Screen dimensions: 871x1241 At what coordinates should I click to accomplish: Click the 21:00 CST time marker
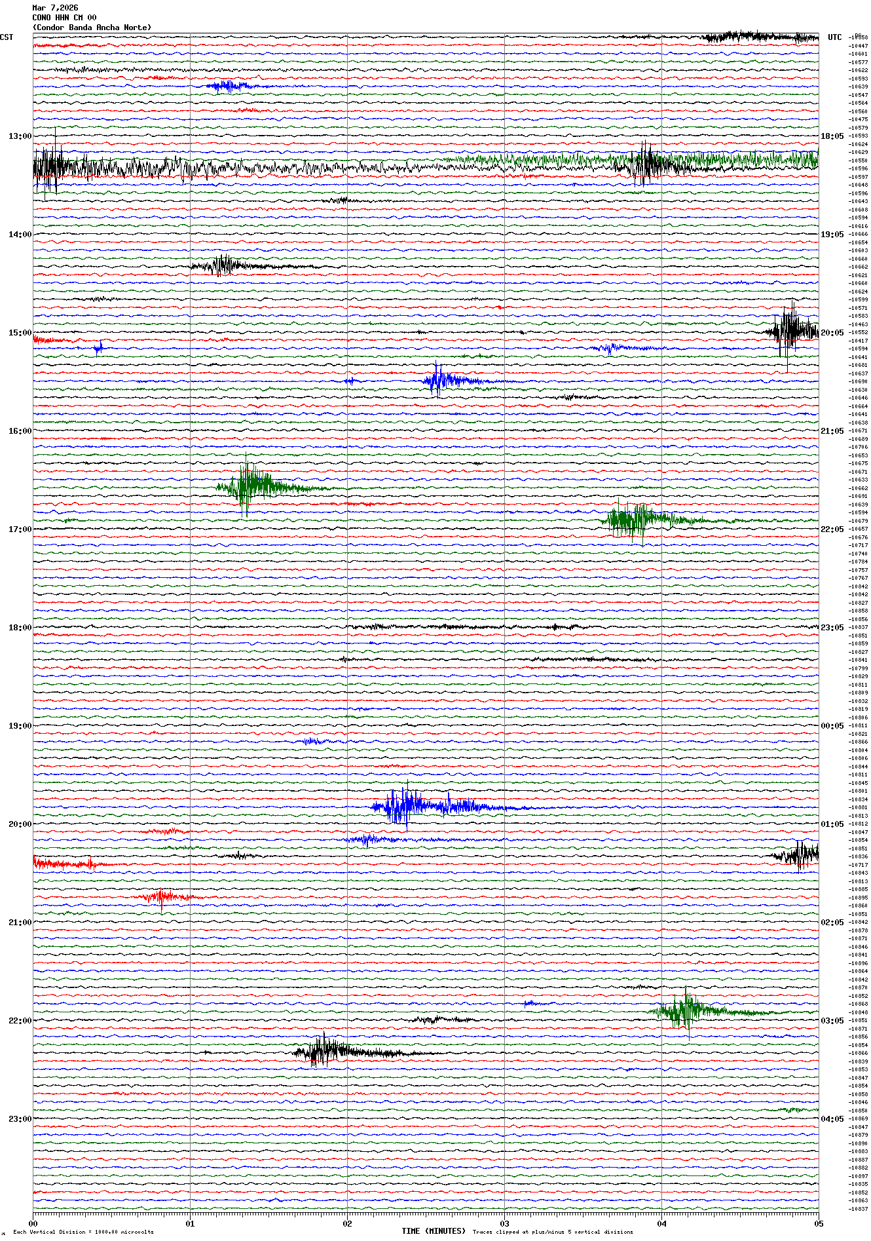pos(20,923)
